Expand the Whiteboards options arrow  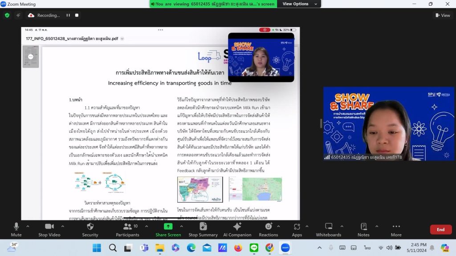tap(342, 226)
